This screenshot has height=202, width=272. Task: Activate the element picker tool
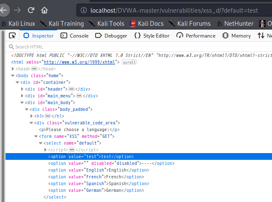tap(12, 35)
